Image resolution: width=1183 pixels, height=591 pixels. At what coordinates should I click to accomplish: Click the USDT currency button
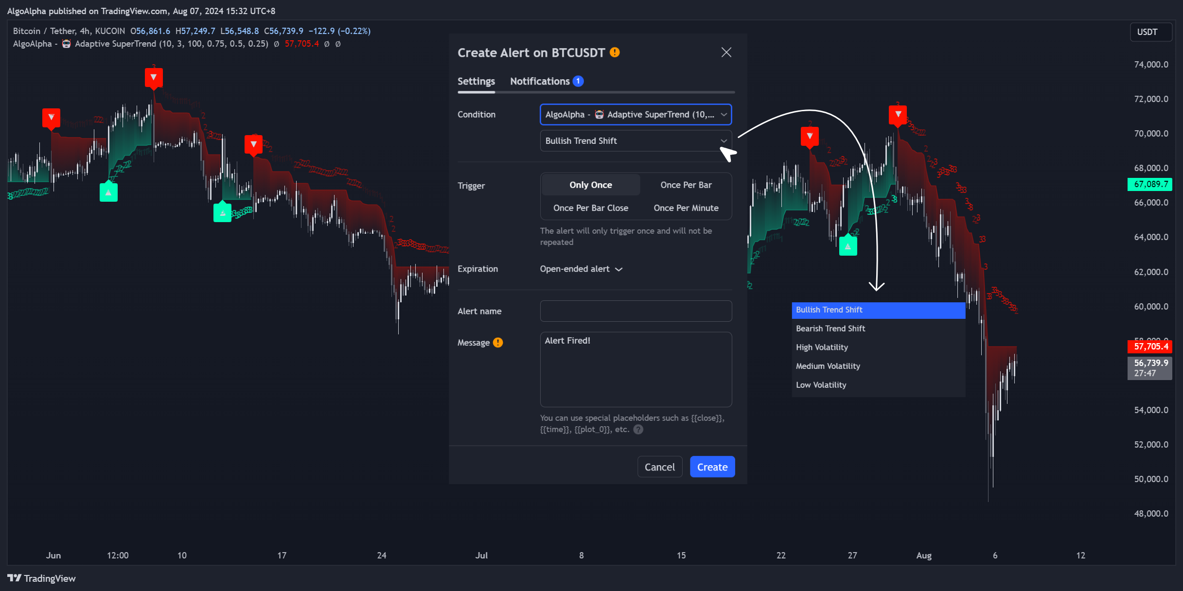click(x=1150, y=32)
